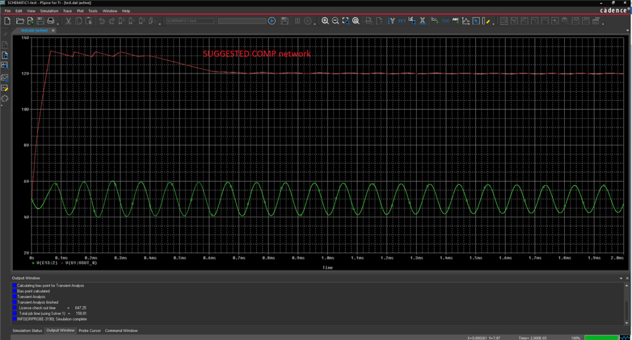Click Output Window scrollbar down arrow
632x340 pixels.
(626, 322)
